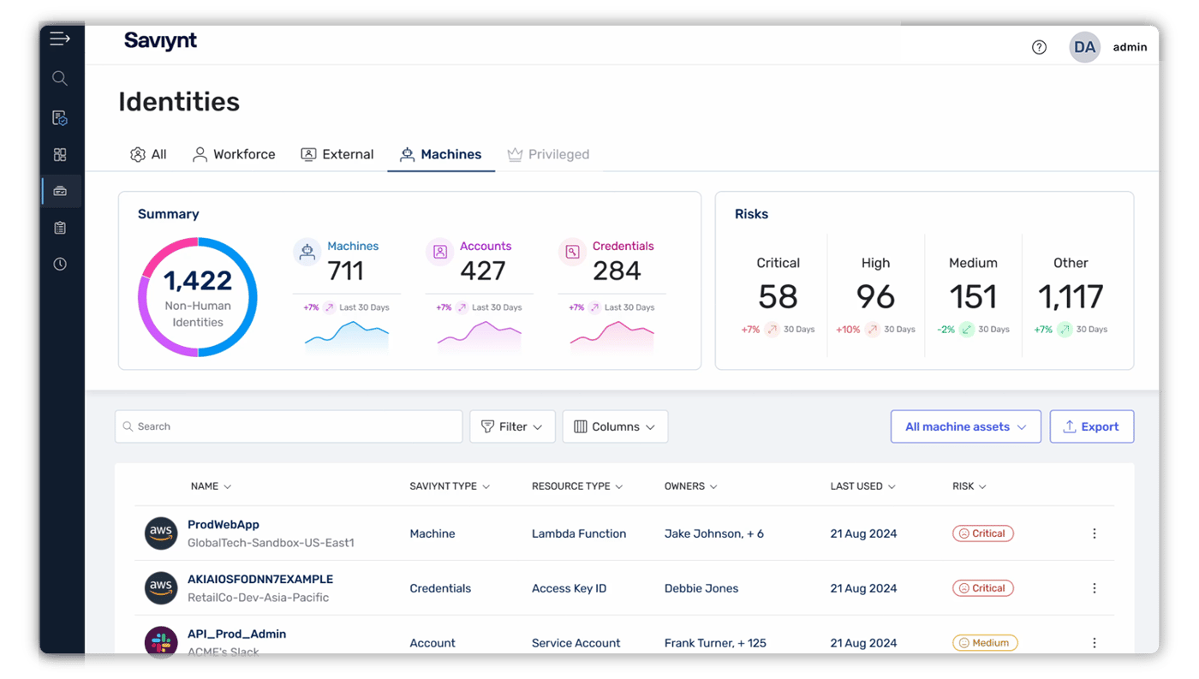Open All machine assets dropdown
1199x679 pixels.
(965, 426)
